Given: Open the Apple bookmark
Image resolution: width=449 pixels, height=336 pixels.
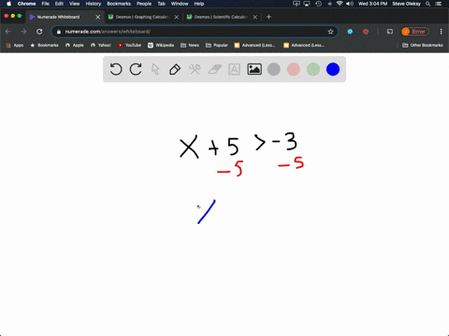Looking at the screenshot, I should (x=75, y=45).
